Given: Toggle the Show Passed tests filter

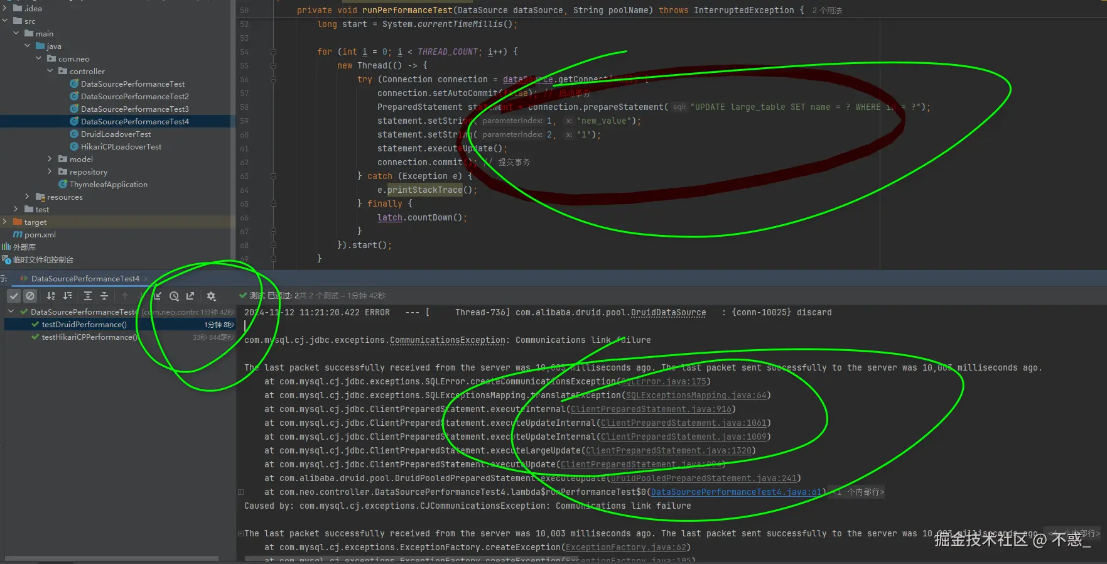Looking at the screenshot, I should click(x=14, y=296).
